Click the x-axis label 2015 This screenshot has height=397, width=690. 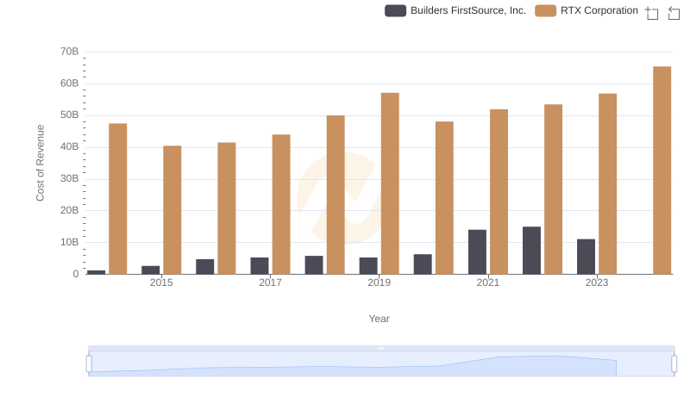161,282
